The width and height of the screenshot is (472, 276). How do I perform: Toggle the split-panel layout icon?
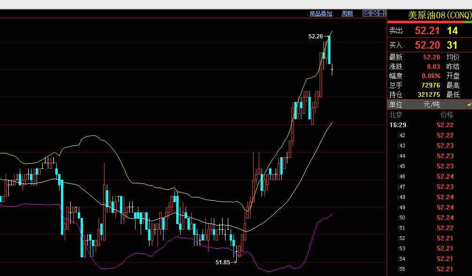coord(382,13)
